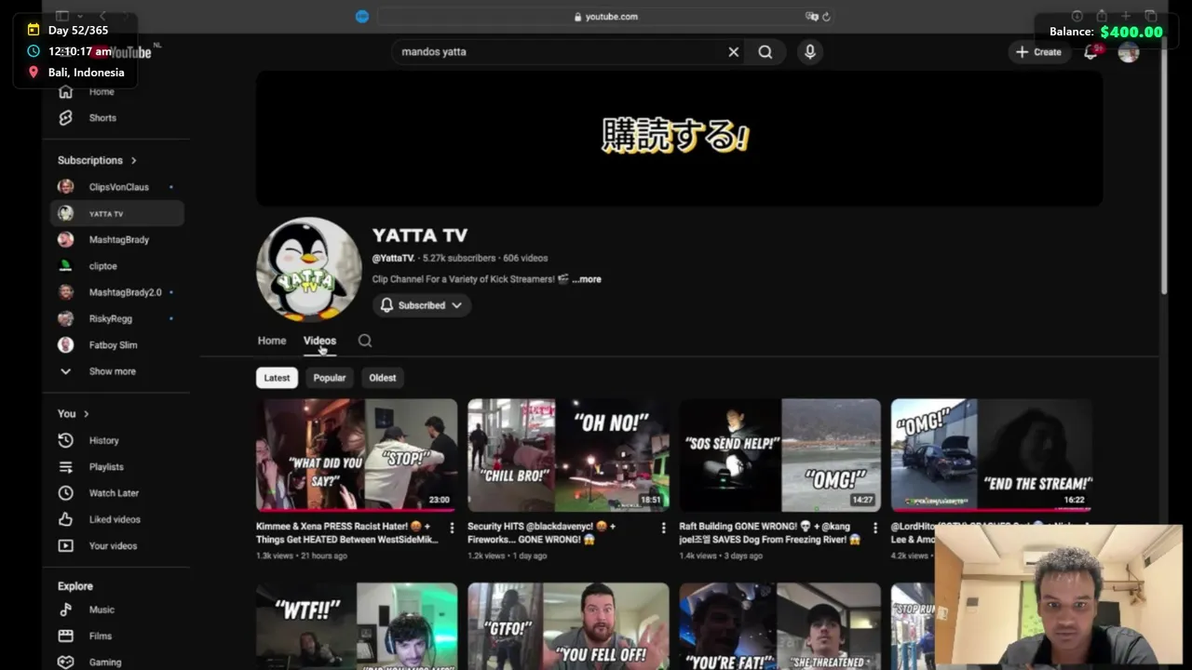The width and height of the screenshot is (1192, 670).
Task: Select the Latest filter chip
Action: (277, 378)
